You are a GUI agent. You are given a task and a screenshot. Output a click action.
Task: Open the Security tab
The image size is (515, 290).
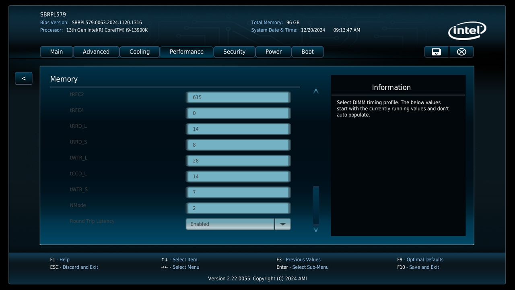tap(235, 52)
